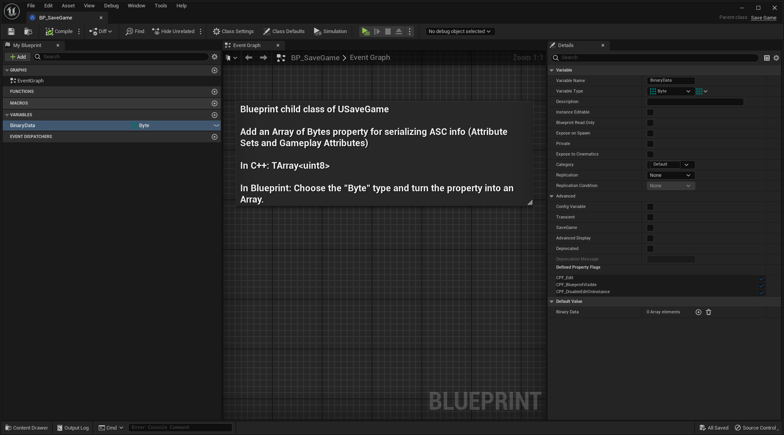Click the green Play button

365,31
